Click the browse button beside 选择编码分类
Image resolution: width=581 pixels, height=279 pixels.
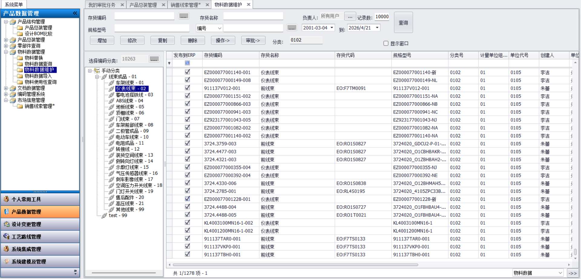click(154, 59)
